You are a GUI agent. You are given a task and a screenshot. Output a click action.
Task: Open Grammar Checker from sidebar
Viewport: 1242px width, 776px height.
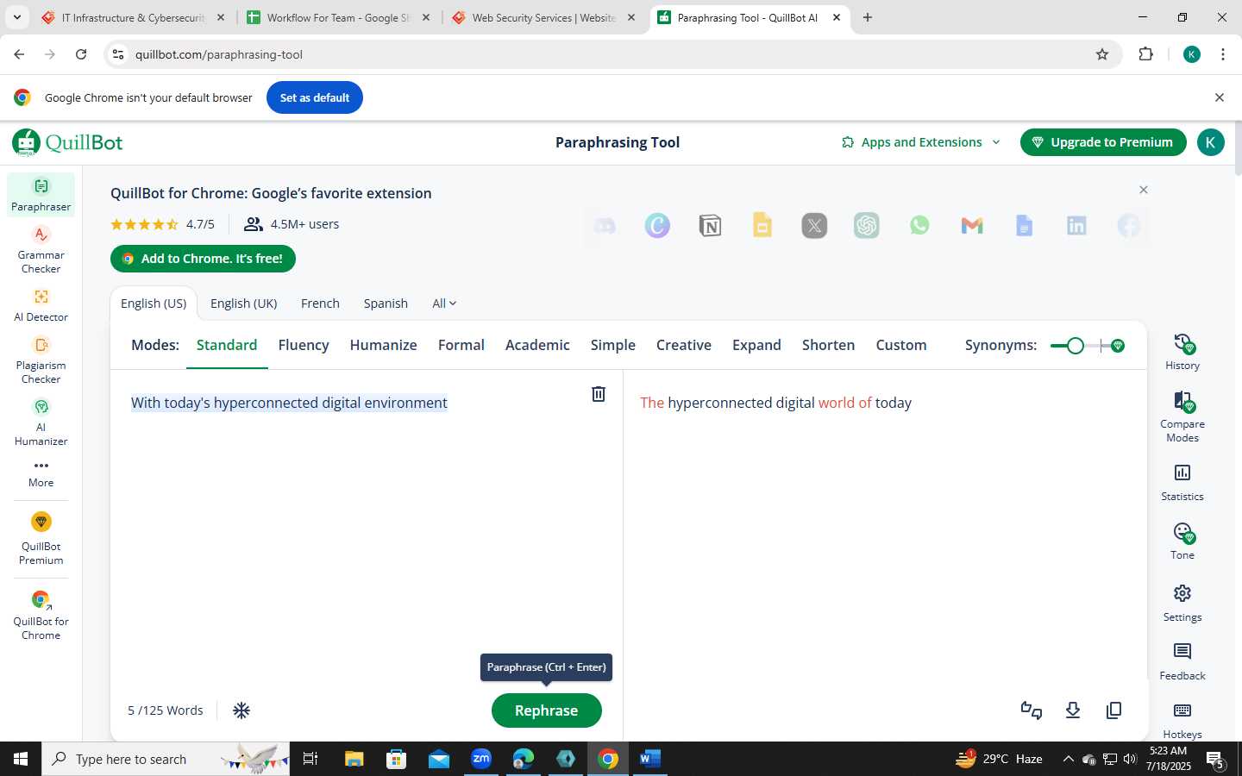pos(41,250)
